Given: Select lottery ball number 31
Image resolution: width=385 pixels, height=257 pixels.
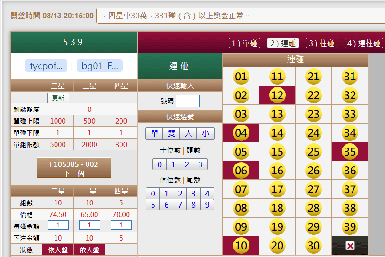Looking at the screenshot, I should click(x=350, y=77).
